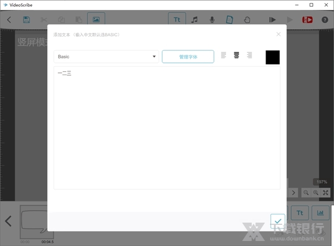The image size is (334, 246).
Task: Click the back arrow in top toolbar
Action: tap(9, 19)
